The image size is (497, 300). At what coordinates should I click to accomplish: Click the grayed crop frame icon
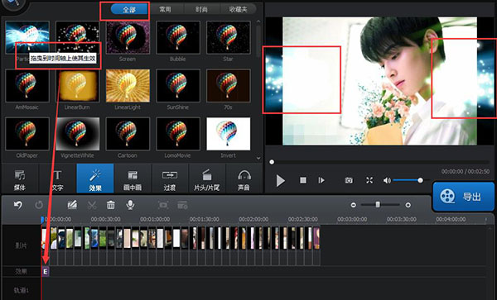pos(163,205)
